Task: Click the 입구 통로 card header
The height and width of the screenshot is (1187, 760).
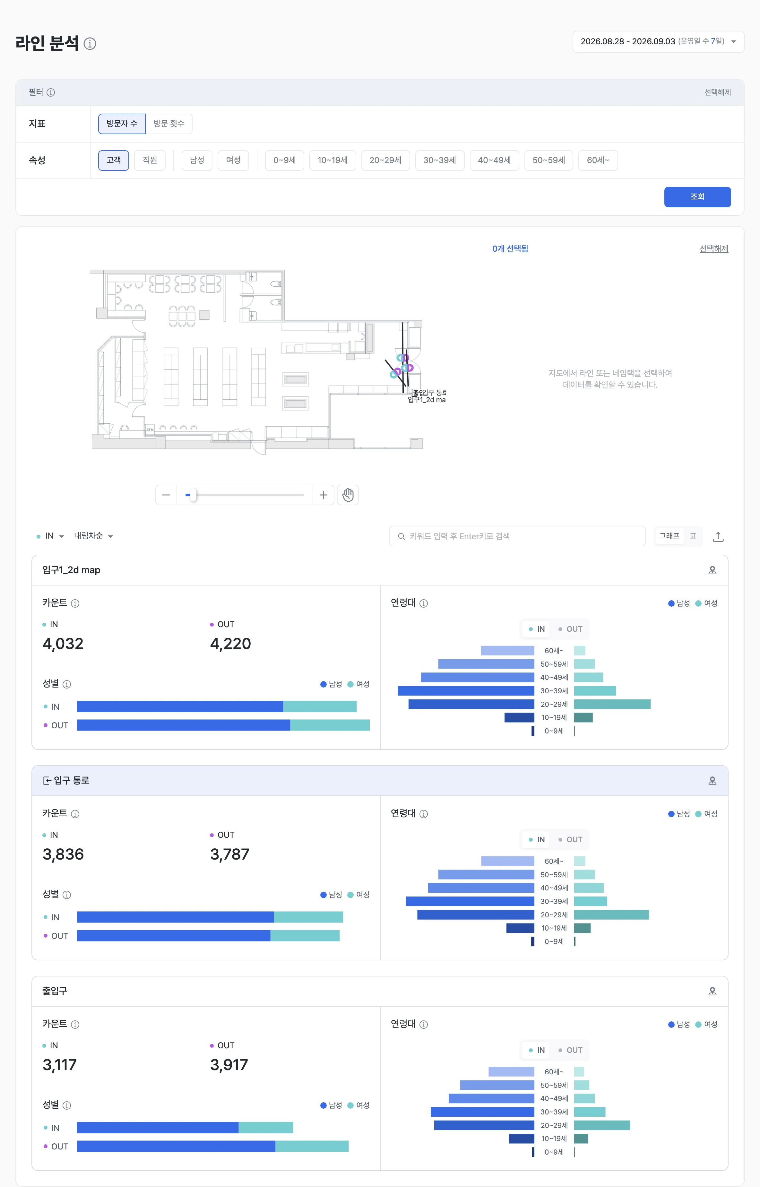Action: (380, 781)
